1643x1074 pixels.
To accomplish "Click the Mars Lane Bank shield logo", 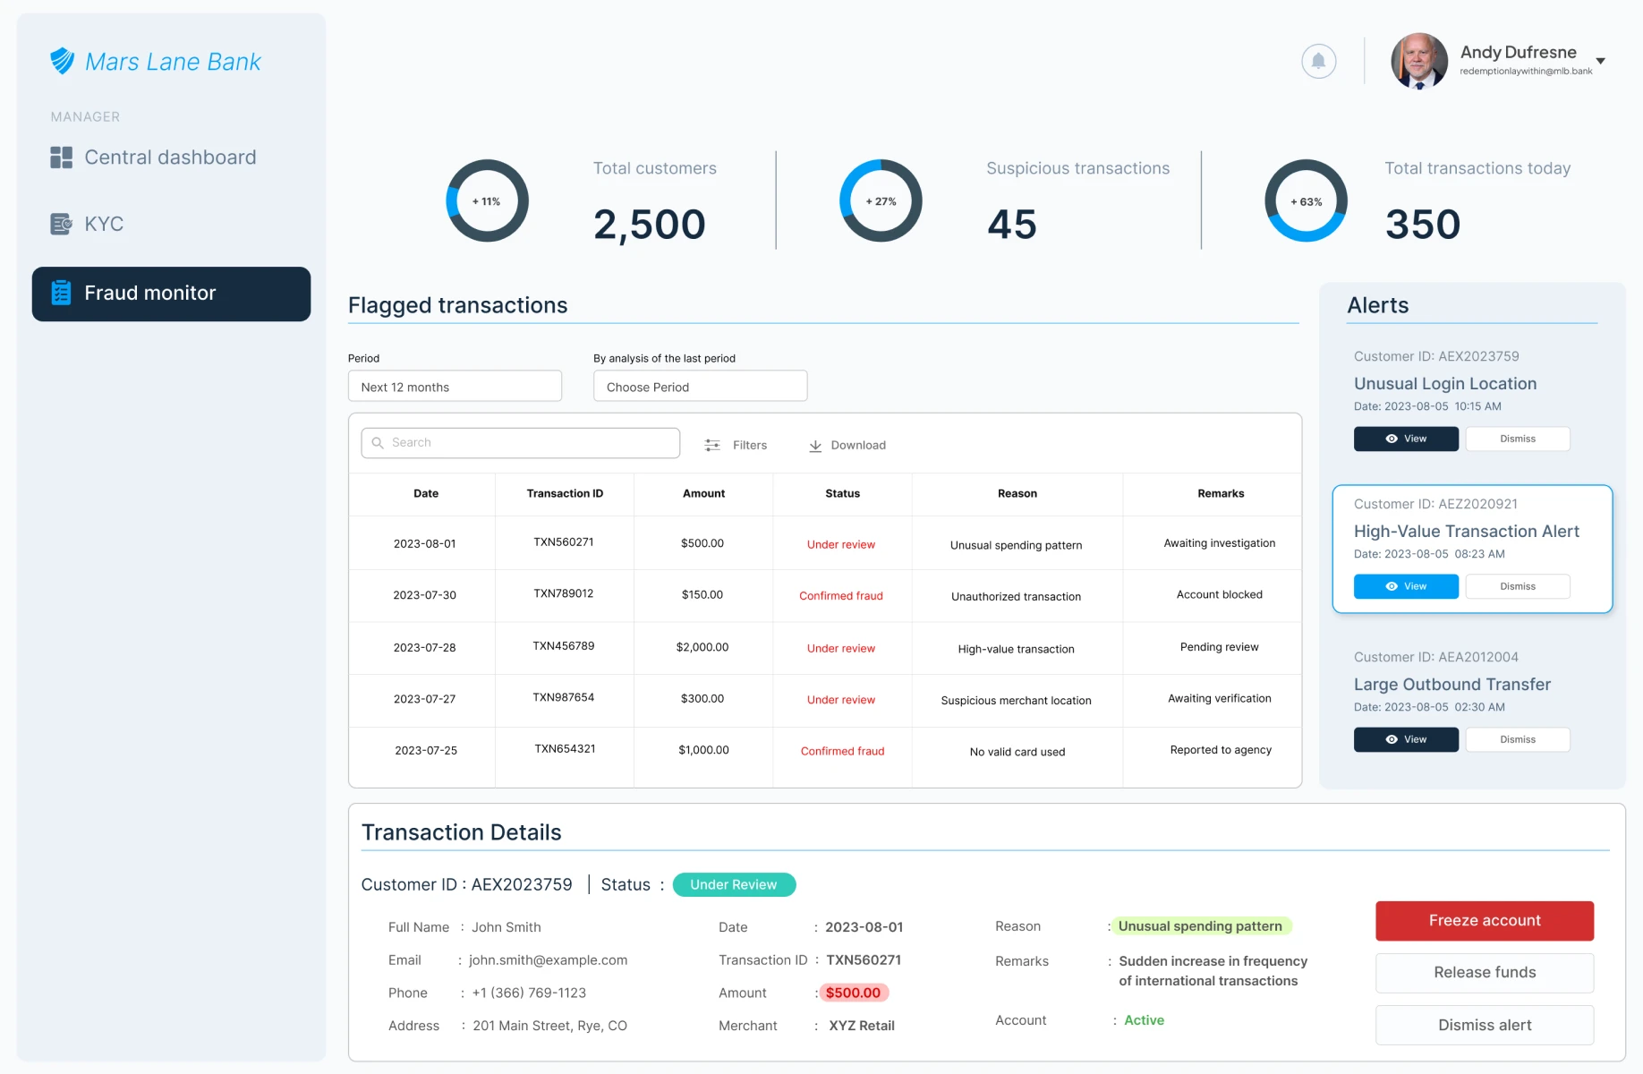I will click(x=62, y=61).
